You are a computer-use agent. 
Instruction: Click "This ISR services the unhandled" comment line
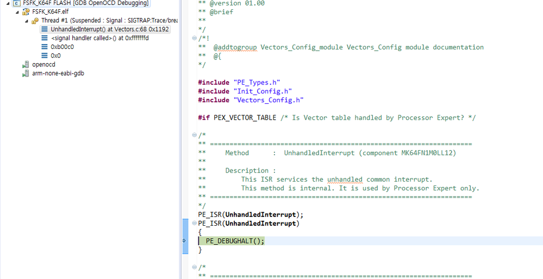click(x=315, y=179)
